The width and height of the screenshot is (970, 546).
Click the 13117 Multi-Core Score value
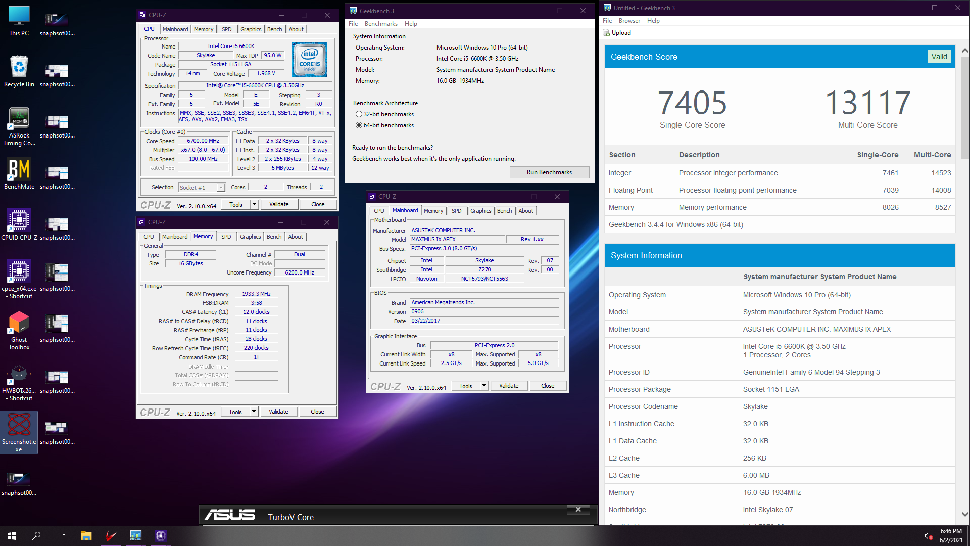867,103
